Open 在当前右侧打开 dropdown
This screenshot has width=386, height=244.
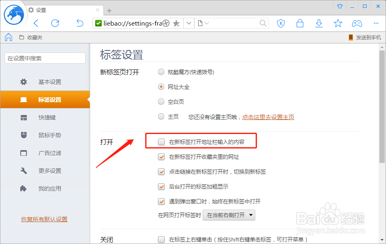pos(229,215)
